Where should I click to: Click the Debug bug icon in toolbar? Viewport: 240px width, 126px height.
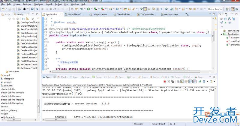click(81, 9)
